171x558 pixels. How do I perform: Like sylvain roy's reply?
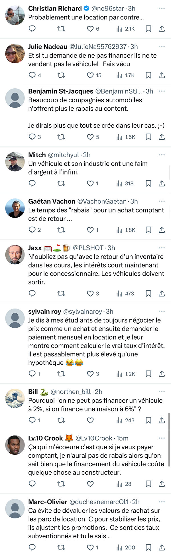[x=90, y=374]
